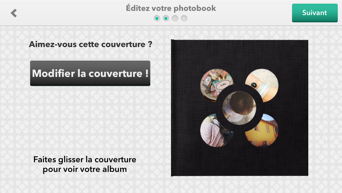
Task: Select the first green step indicator dot
Action: 157,19
